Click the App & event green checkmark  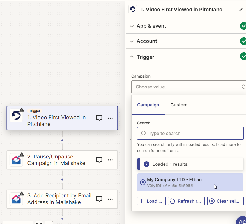click(x=243, y=26)
